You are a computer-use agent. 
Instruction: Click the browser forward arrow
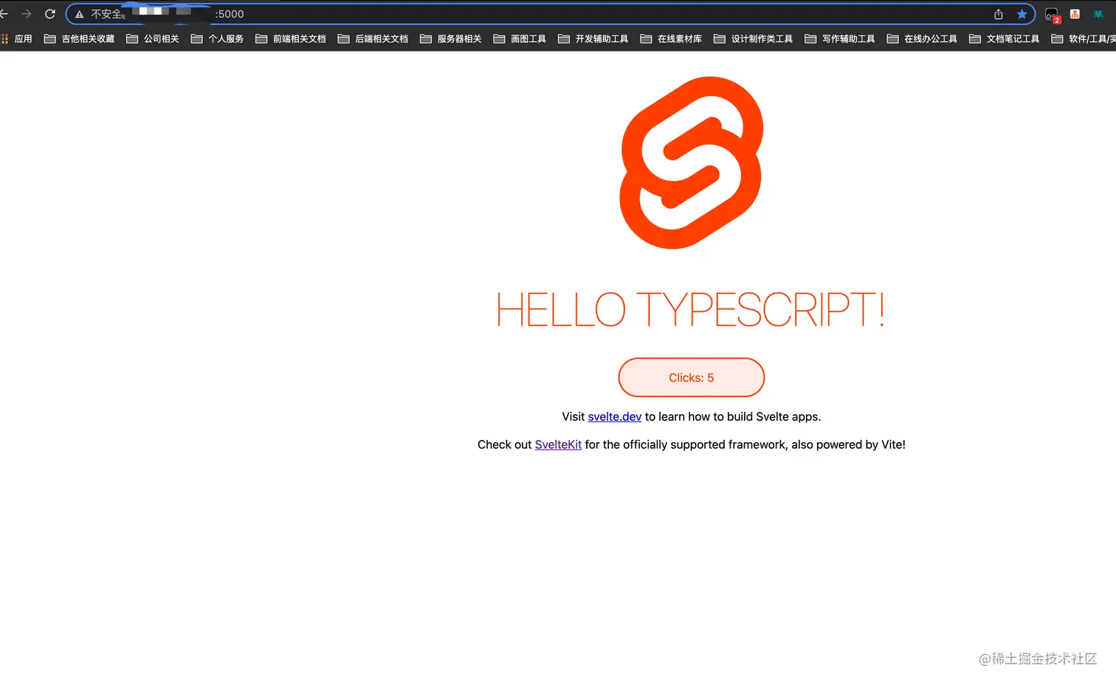click(x=27, y=14)
